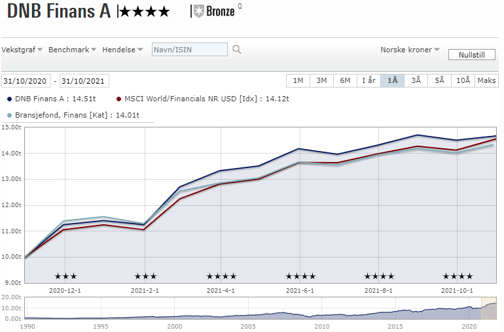This screenshot has height=332, width=504.
Task: Select the 1Å time range
Action: click(393, 80)
